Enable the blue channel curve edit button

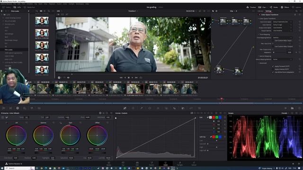(220, 118)
